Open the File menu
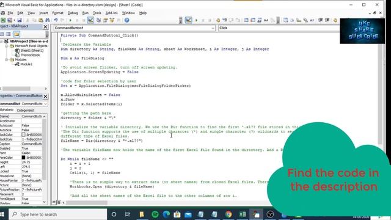Screen dimensions: 391x220 (x=10, y=13)
